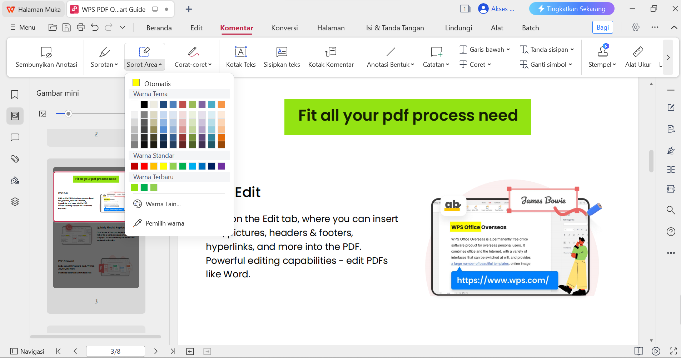Open the Layers panel in the left sidebar

[15, 202]
